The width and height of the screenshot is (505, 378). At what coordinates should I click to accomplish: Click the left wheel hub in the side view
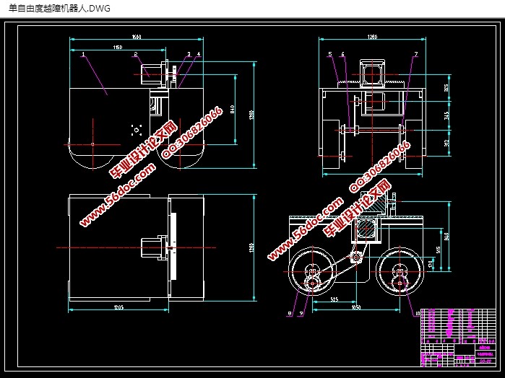(x=312, y=274)
